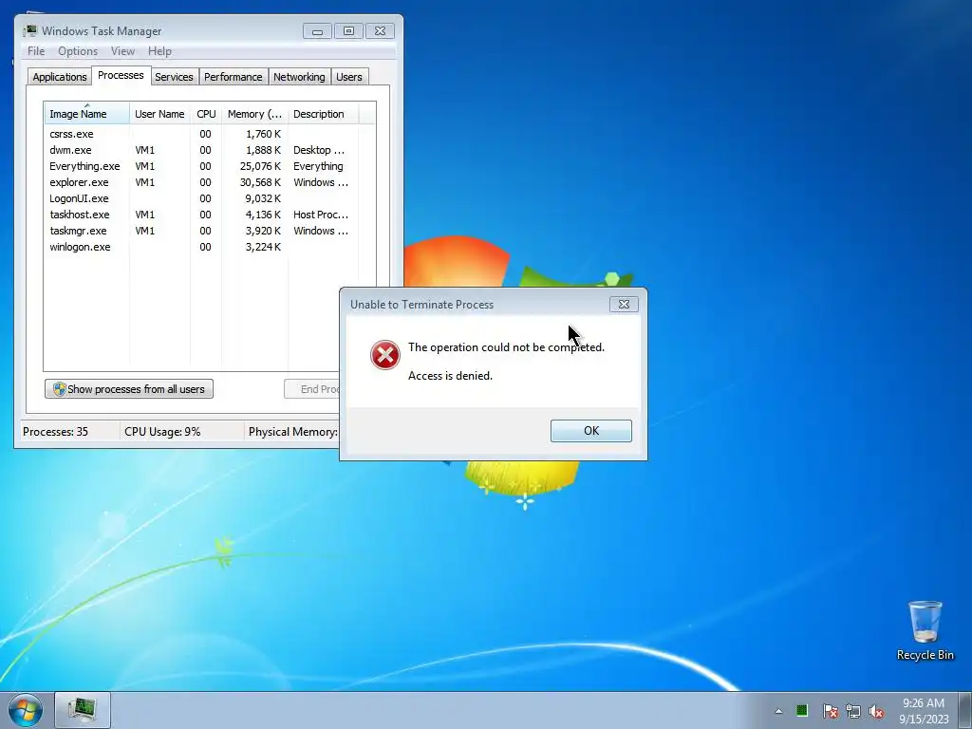Go to the Networking tab
Image resolution: width=972 pixels, height=729 pixels.
click(299, 77)
